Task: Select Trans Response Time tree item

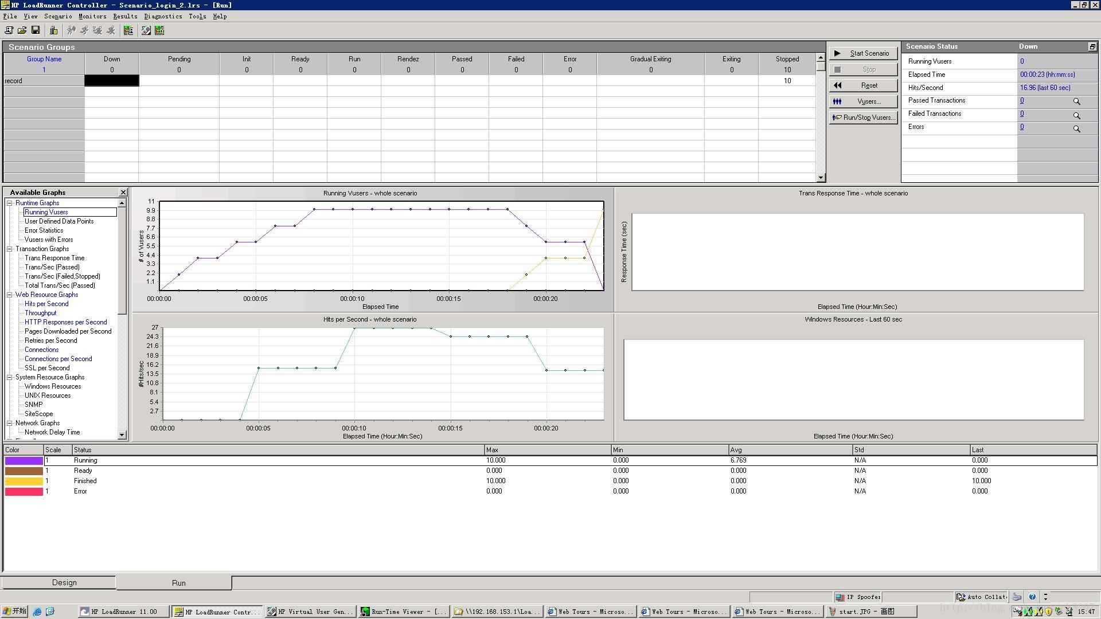Action: coord(54,258)
